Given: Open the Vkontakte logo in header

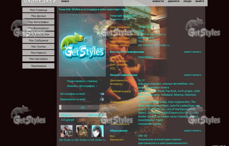Looking at the screenshot, I should pyautogui.click(x=40, y=1).
